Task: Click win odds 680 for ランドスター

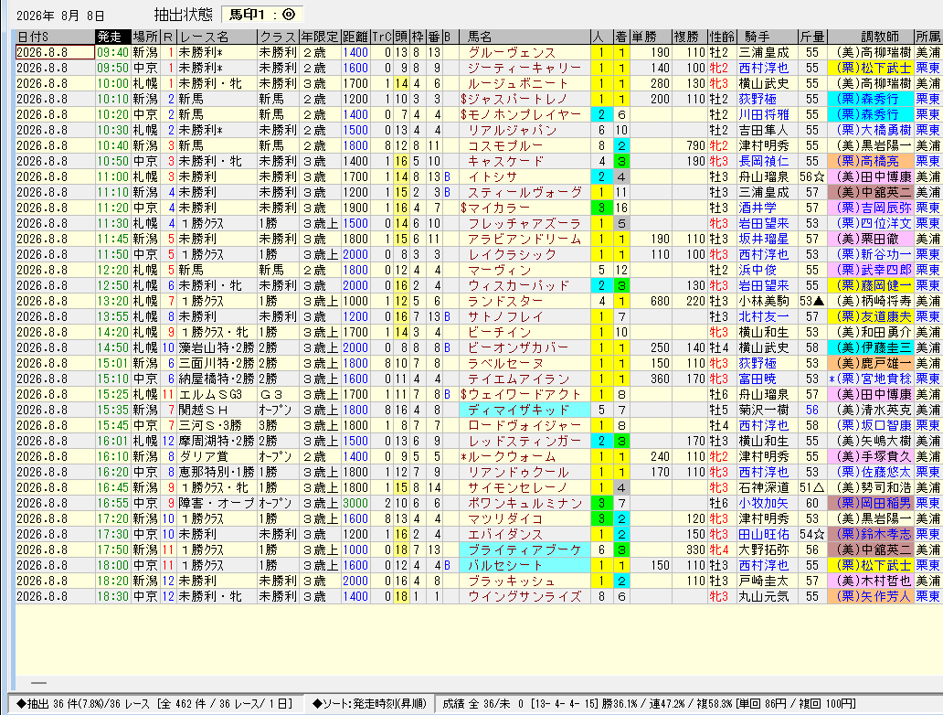Action: click(x=660, y=301)
